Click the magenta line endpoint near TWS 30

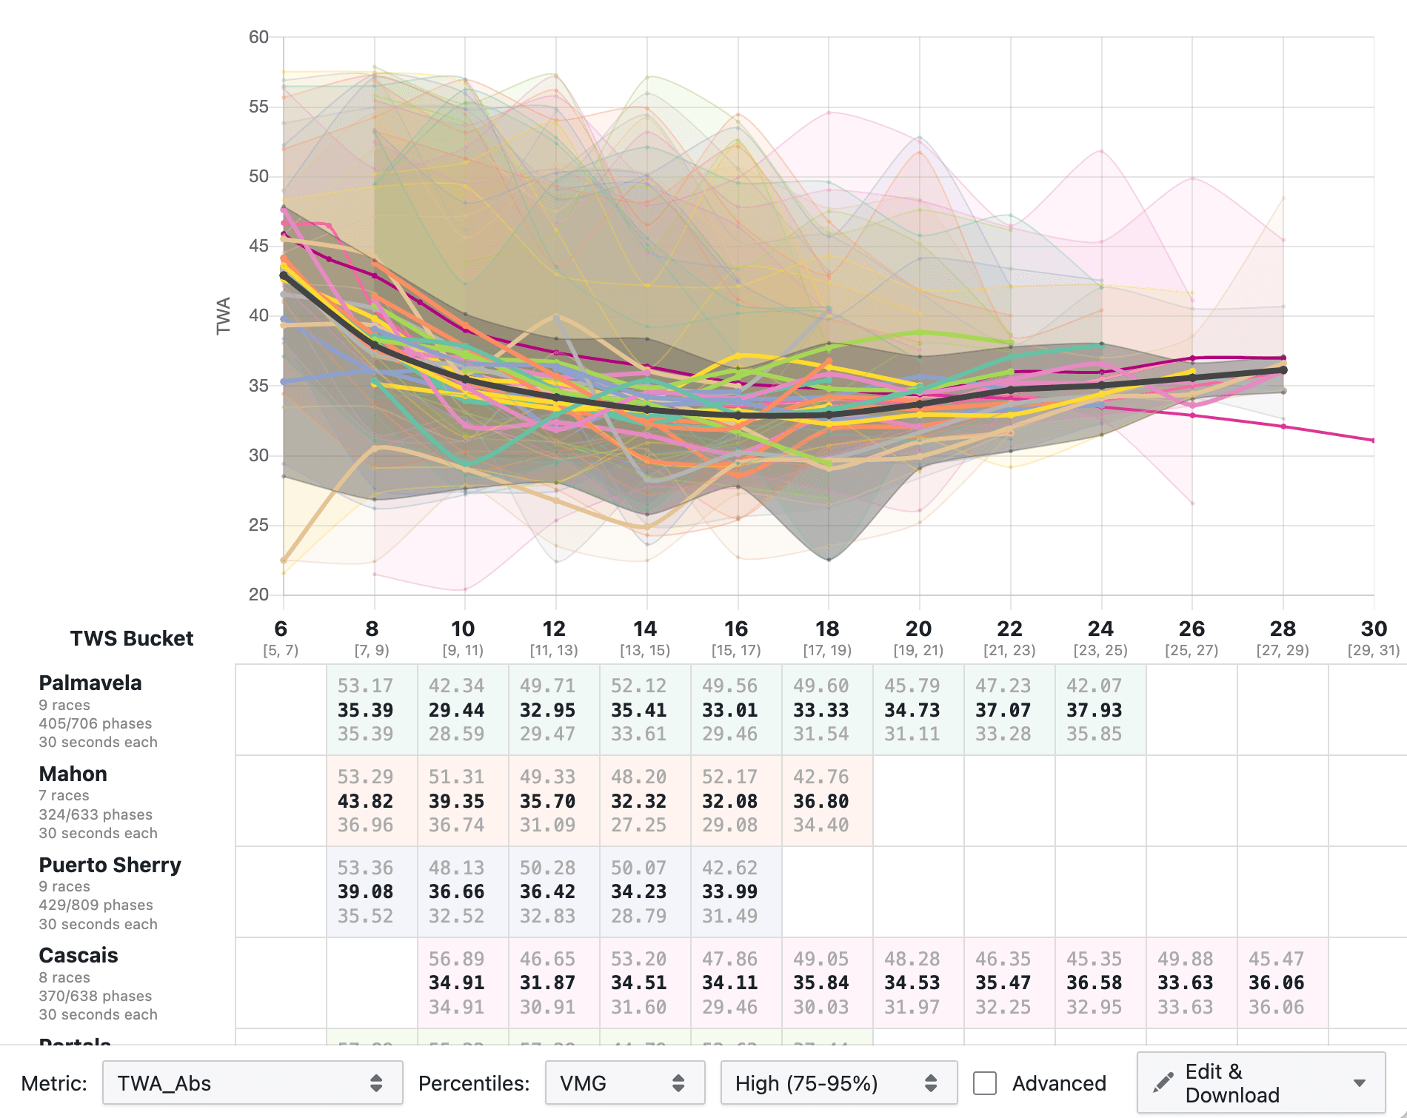point(1374,440)
